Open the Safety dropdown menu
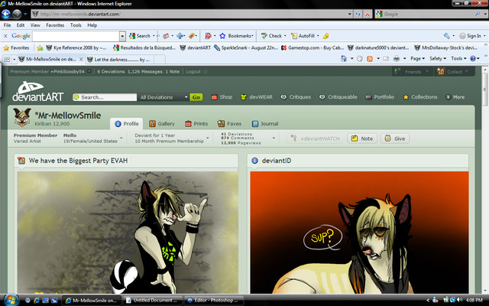 [438, 58]
